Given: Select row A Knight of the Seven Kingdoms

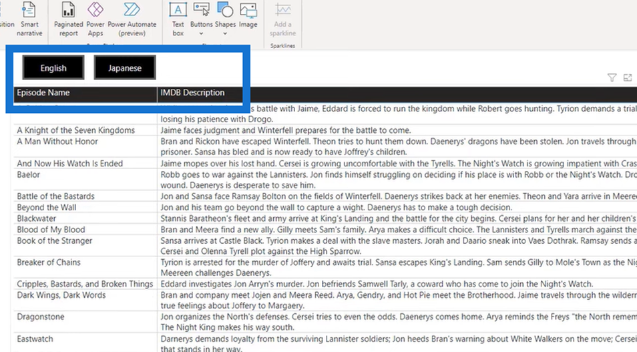Looking at the screenshot, I should click(x=76, y=130).
